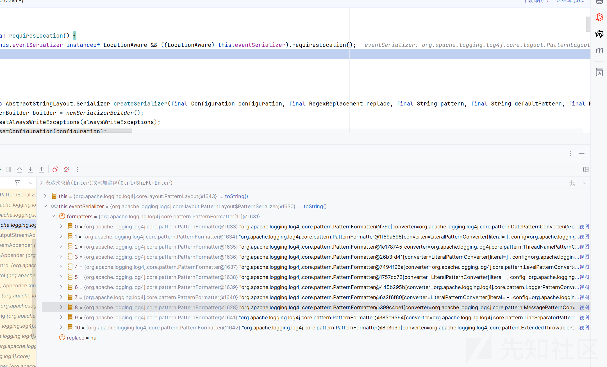Open dropdown next to frames filter
The width and height of the screenshot is (607, 367).
click(x=31, y=183)
